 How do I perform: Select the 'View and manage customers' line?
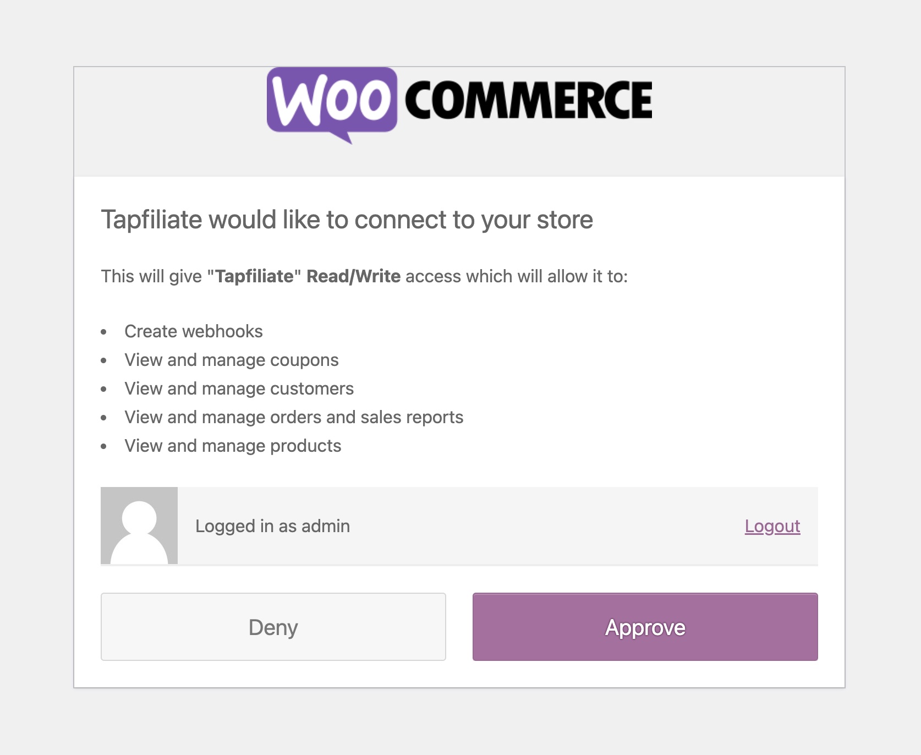click(x=239, y=389)
